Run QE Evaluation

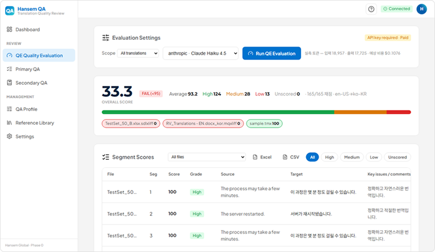(x=271, y=53)
